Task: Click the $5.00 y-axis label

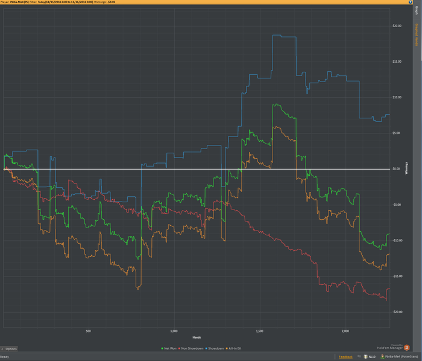Action: 397,133
